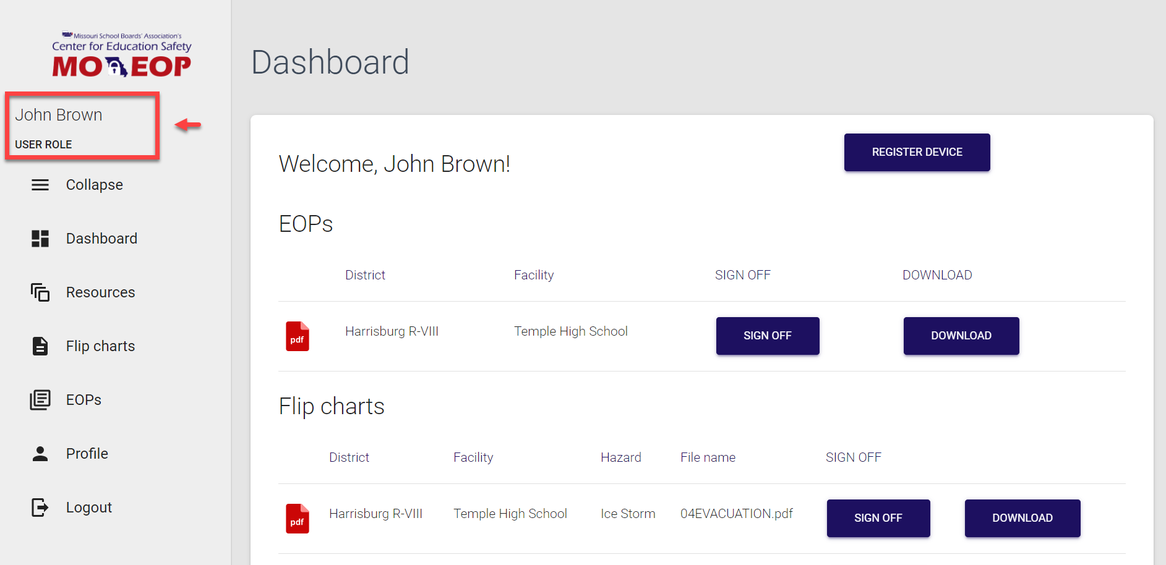This screenshot has height=565, width=1166.
Task: Click the Dashboard grid icon
Action: coord(40,239)
